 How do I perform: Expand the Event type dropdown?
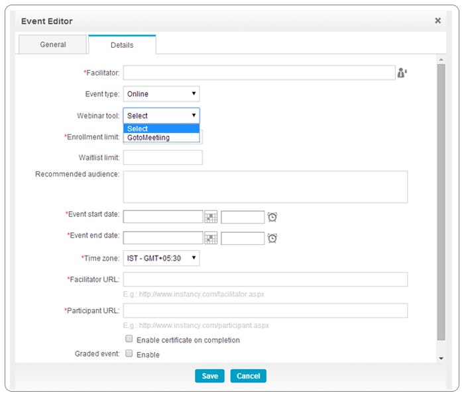click(161, 94)
